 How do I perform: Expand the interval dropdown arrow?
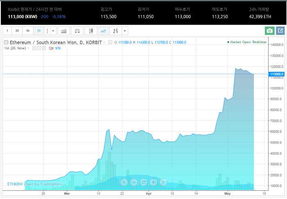53,31
